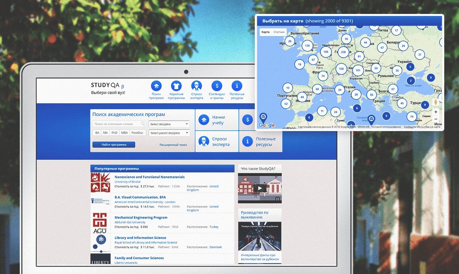Click the magnifier icon in search field
The image size is (459, 274).
[x=143, y=124]
